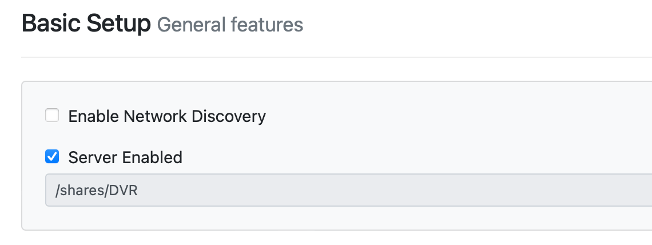Click the word 'Discovery' in the checkbox label
652x245 pixels.
[229, 117]
